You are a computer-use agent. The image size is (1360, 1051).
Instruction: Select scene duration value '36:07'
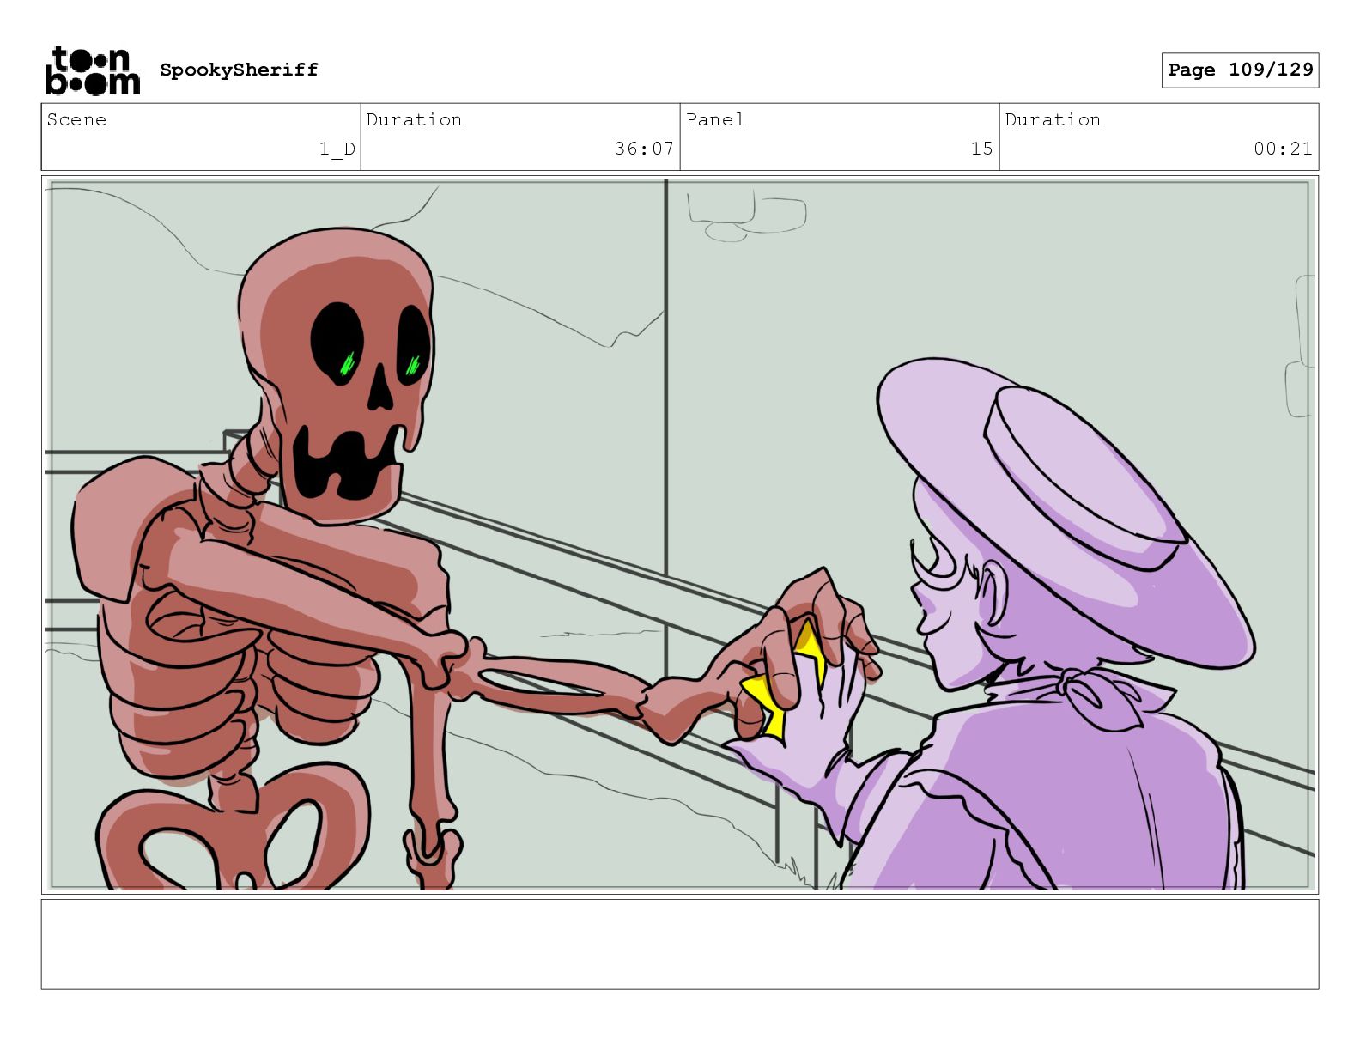point(644,149)
